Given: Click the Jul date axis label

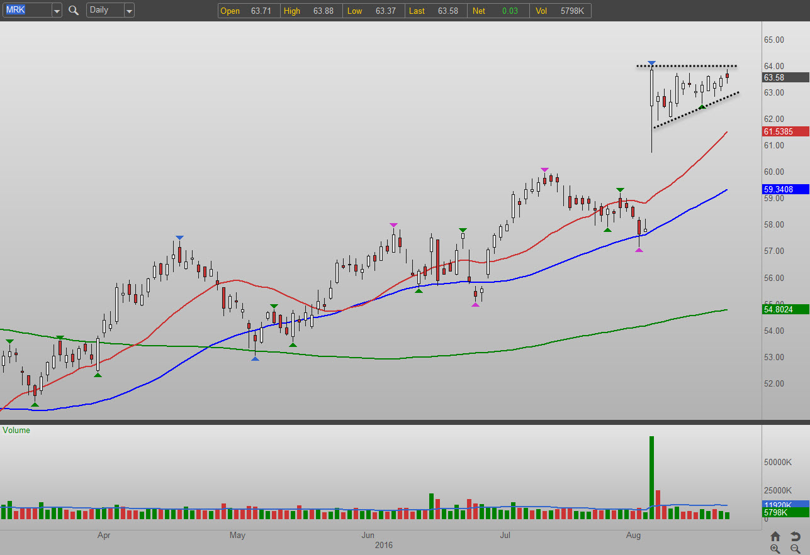Looking at the screenshot, I should (505, 536).
